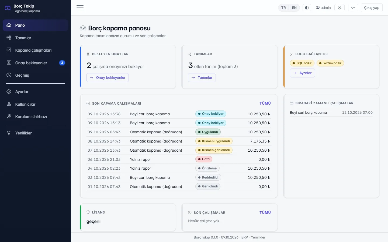Click the Borç Takip logo icon
Screen dimensions: 388x242
(x=8, y=8)
